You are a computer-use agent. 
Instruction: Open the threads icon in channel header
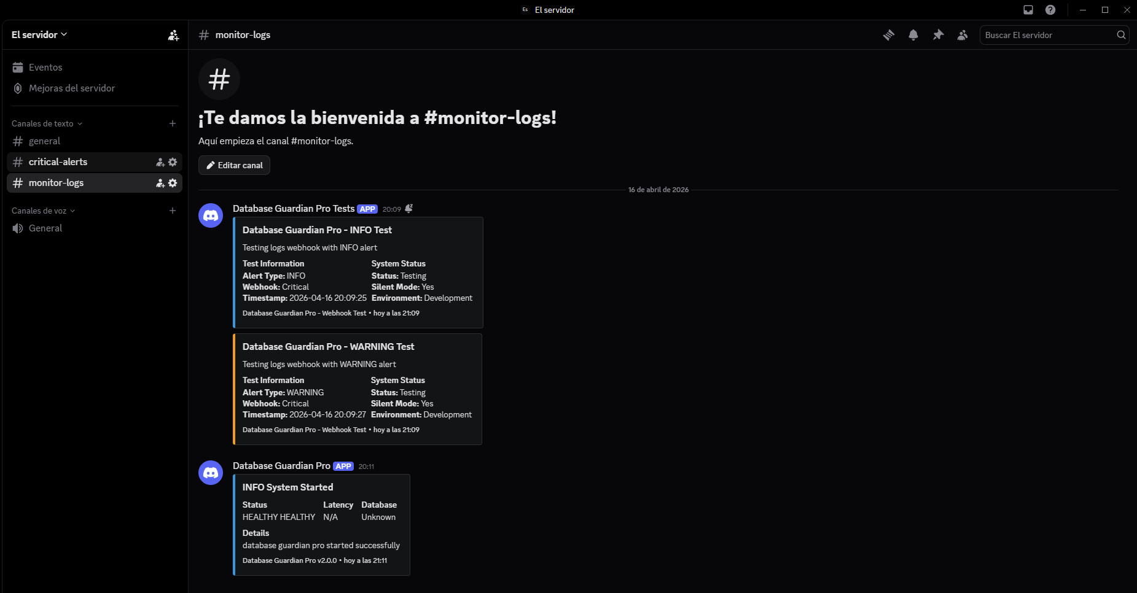[x=889, y=35]
